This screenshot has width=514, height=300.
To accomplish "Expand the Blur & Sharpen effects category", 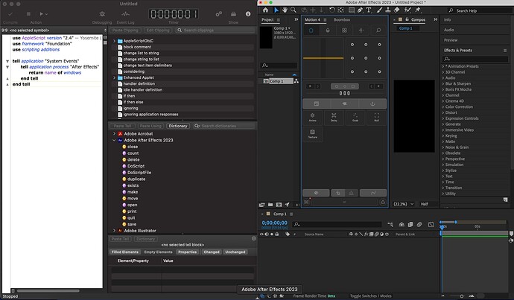I will tap(443, 83).
